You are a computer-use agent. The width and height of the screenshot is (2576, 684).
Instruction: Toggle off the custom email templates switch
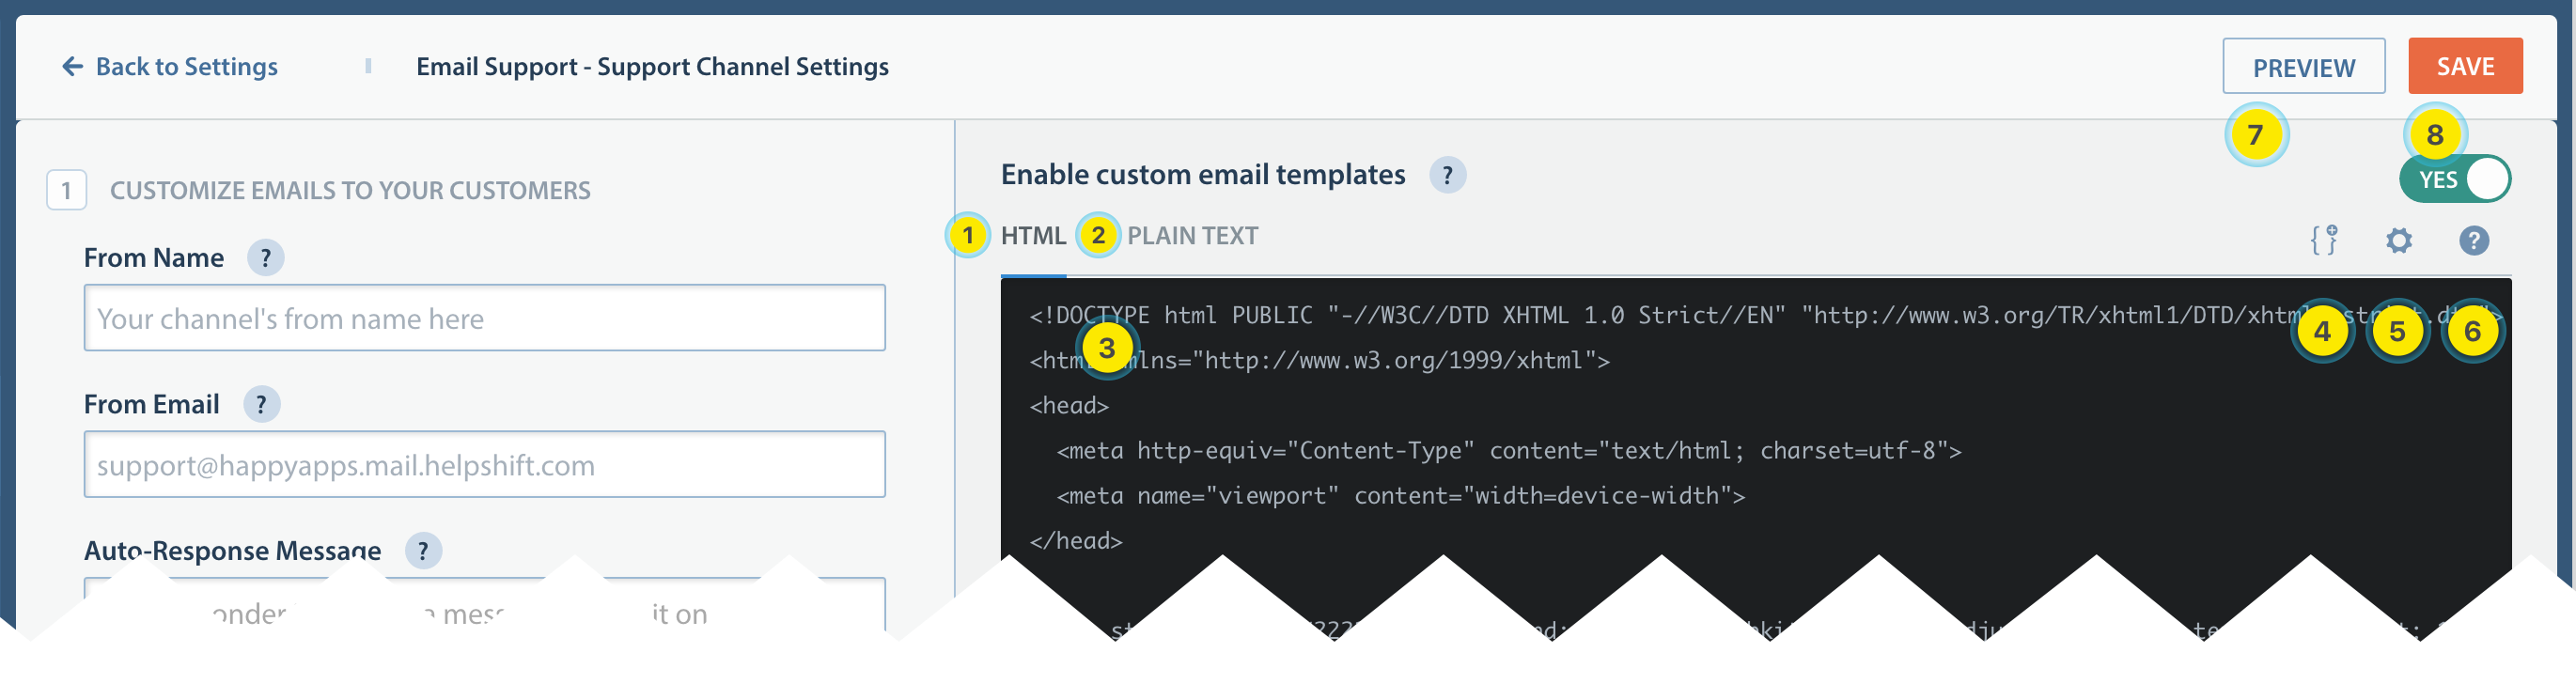tap(2455, 180)
